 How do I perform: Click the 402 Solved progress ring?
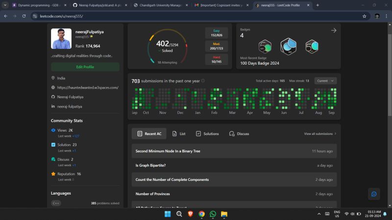point(167,46)
